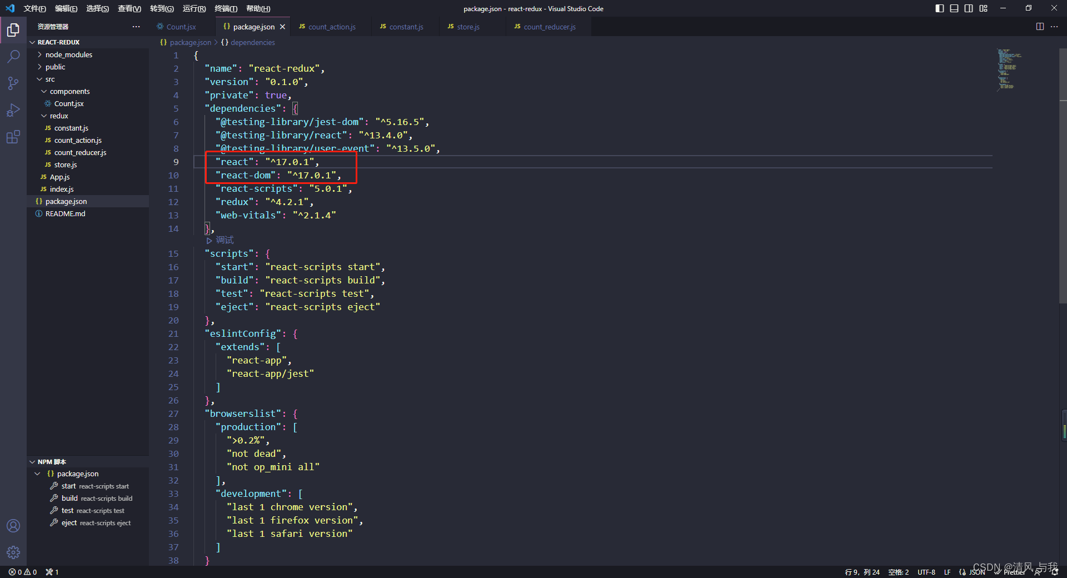Image resolution: width=1067 pixels, height=578 pixels.
Task: Open the Terminal menu
Action: coord(226,8)
